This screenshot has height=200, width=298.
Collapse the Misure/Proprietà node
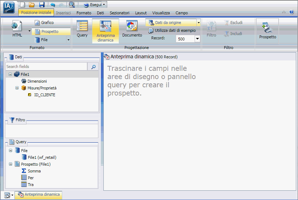coord(17,88)
